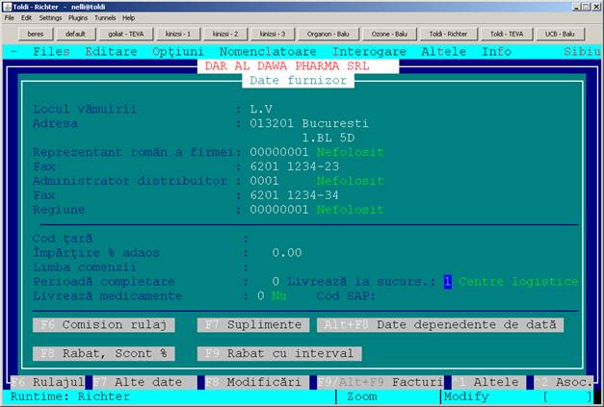Open the terminal Editare menu

pyautogui.click(x=111, y=52)
